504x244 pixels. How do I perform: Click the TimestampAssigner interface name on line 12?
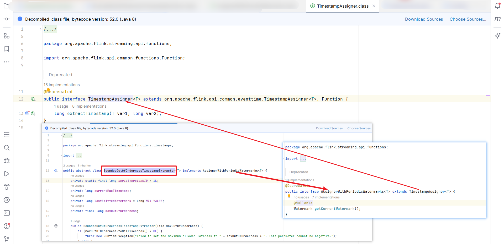tap(111, 99)
